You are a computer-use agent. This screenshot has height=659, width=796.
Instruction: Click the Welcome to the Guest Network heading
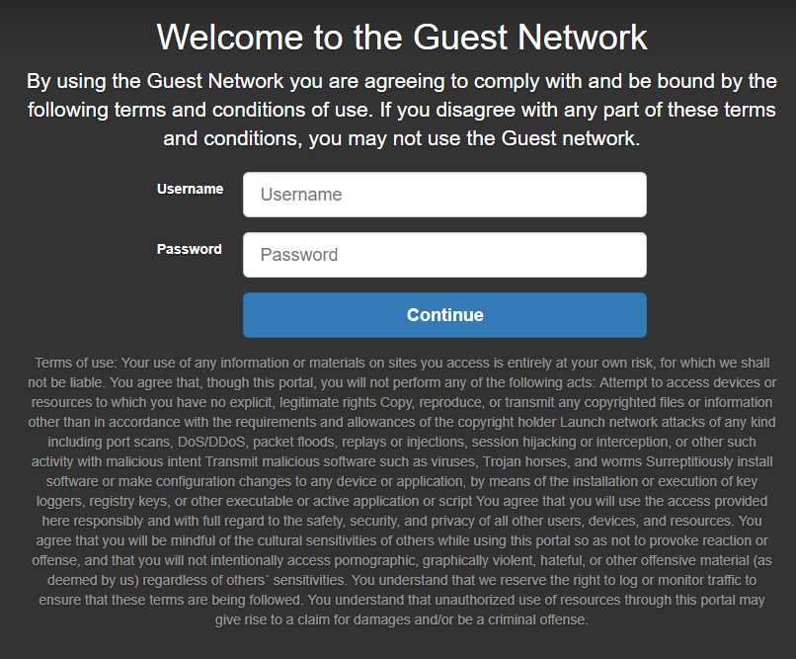point(402,38)
